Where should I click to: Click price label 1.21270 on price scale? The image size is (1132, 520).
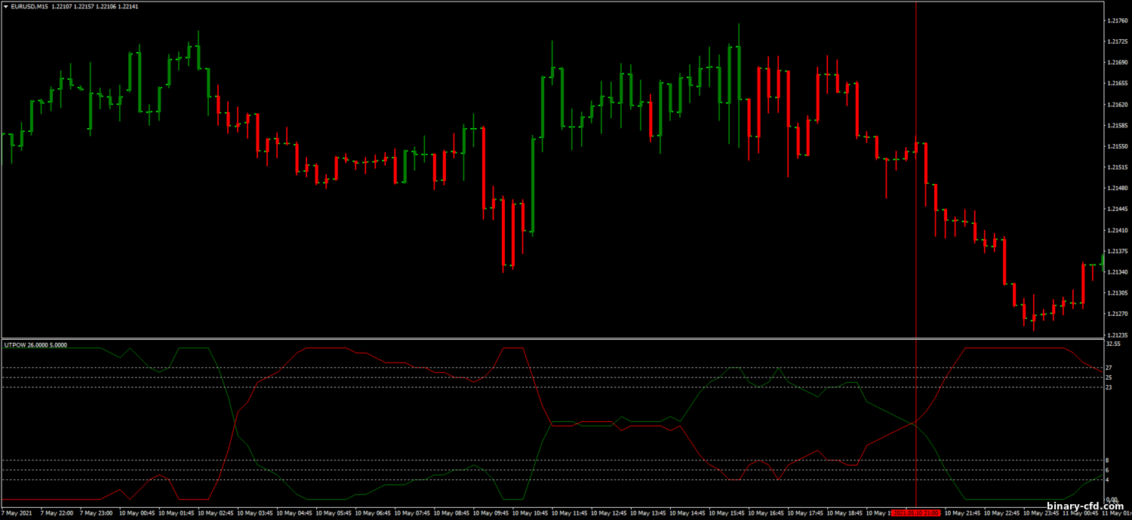[x=1117, y=314]
